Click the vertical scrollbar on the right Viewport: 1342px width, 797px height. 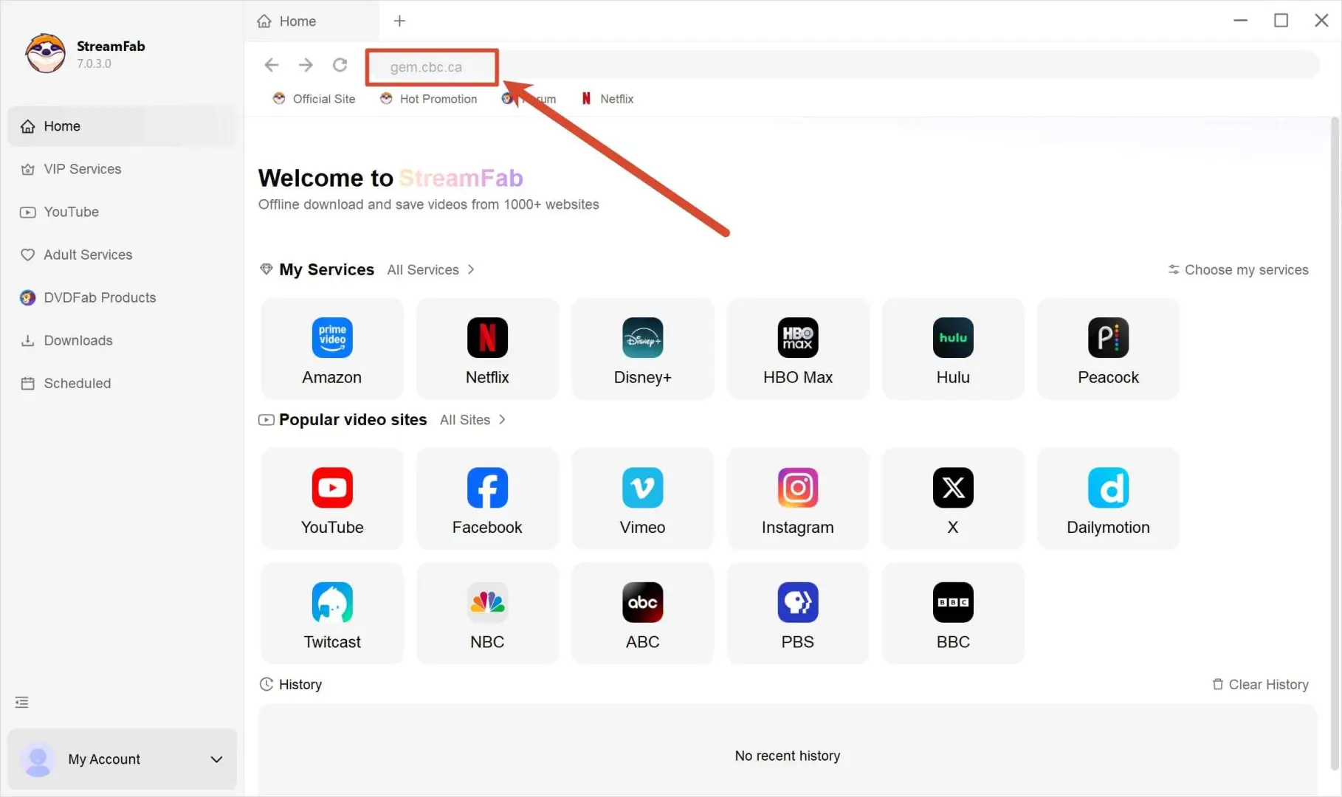[x=1335, y=443]
